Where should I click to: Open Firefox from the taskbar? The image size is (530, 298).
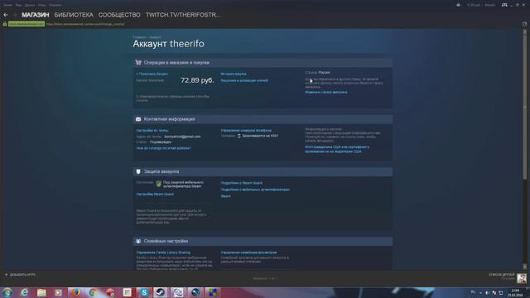click(x=75, y=292)
